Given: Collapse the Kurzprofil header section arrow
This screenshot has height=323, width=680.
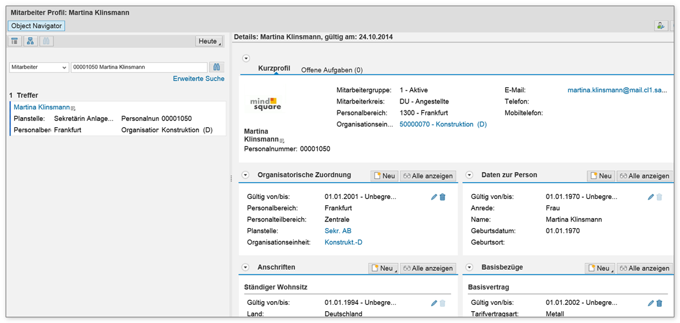Looking at the screenshot, I should [246, 58].
